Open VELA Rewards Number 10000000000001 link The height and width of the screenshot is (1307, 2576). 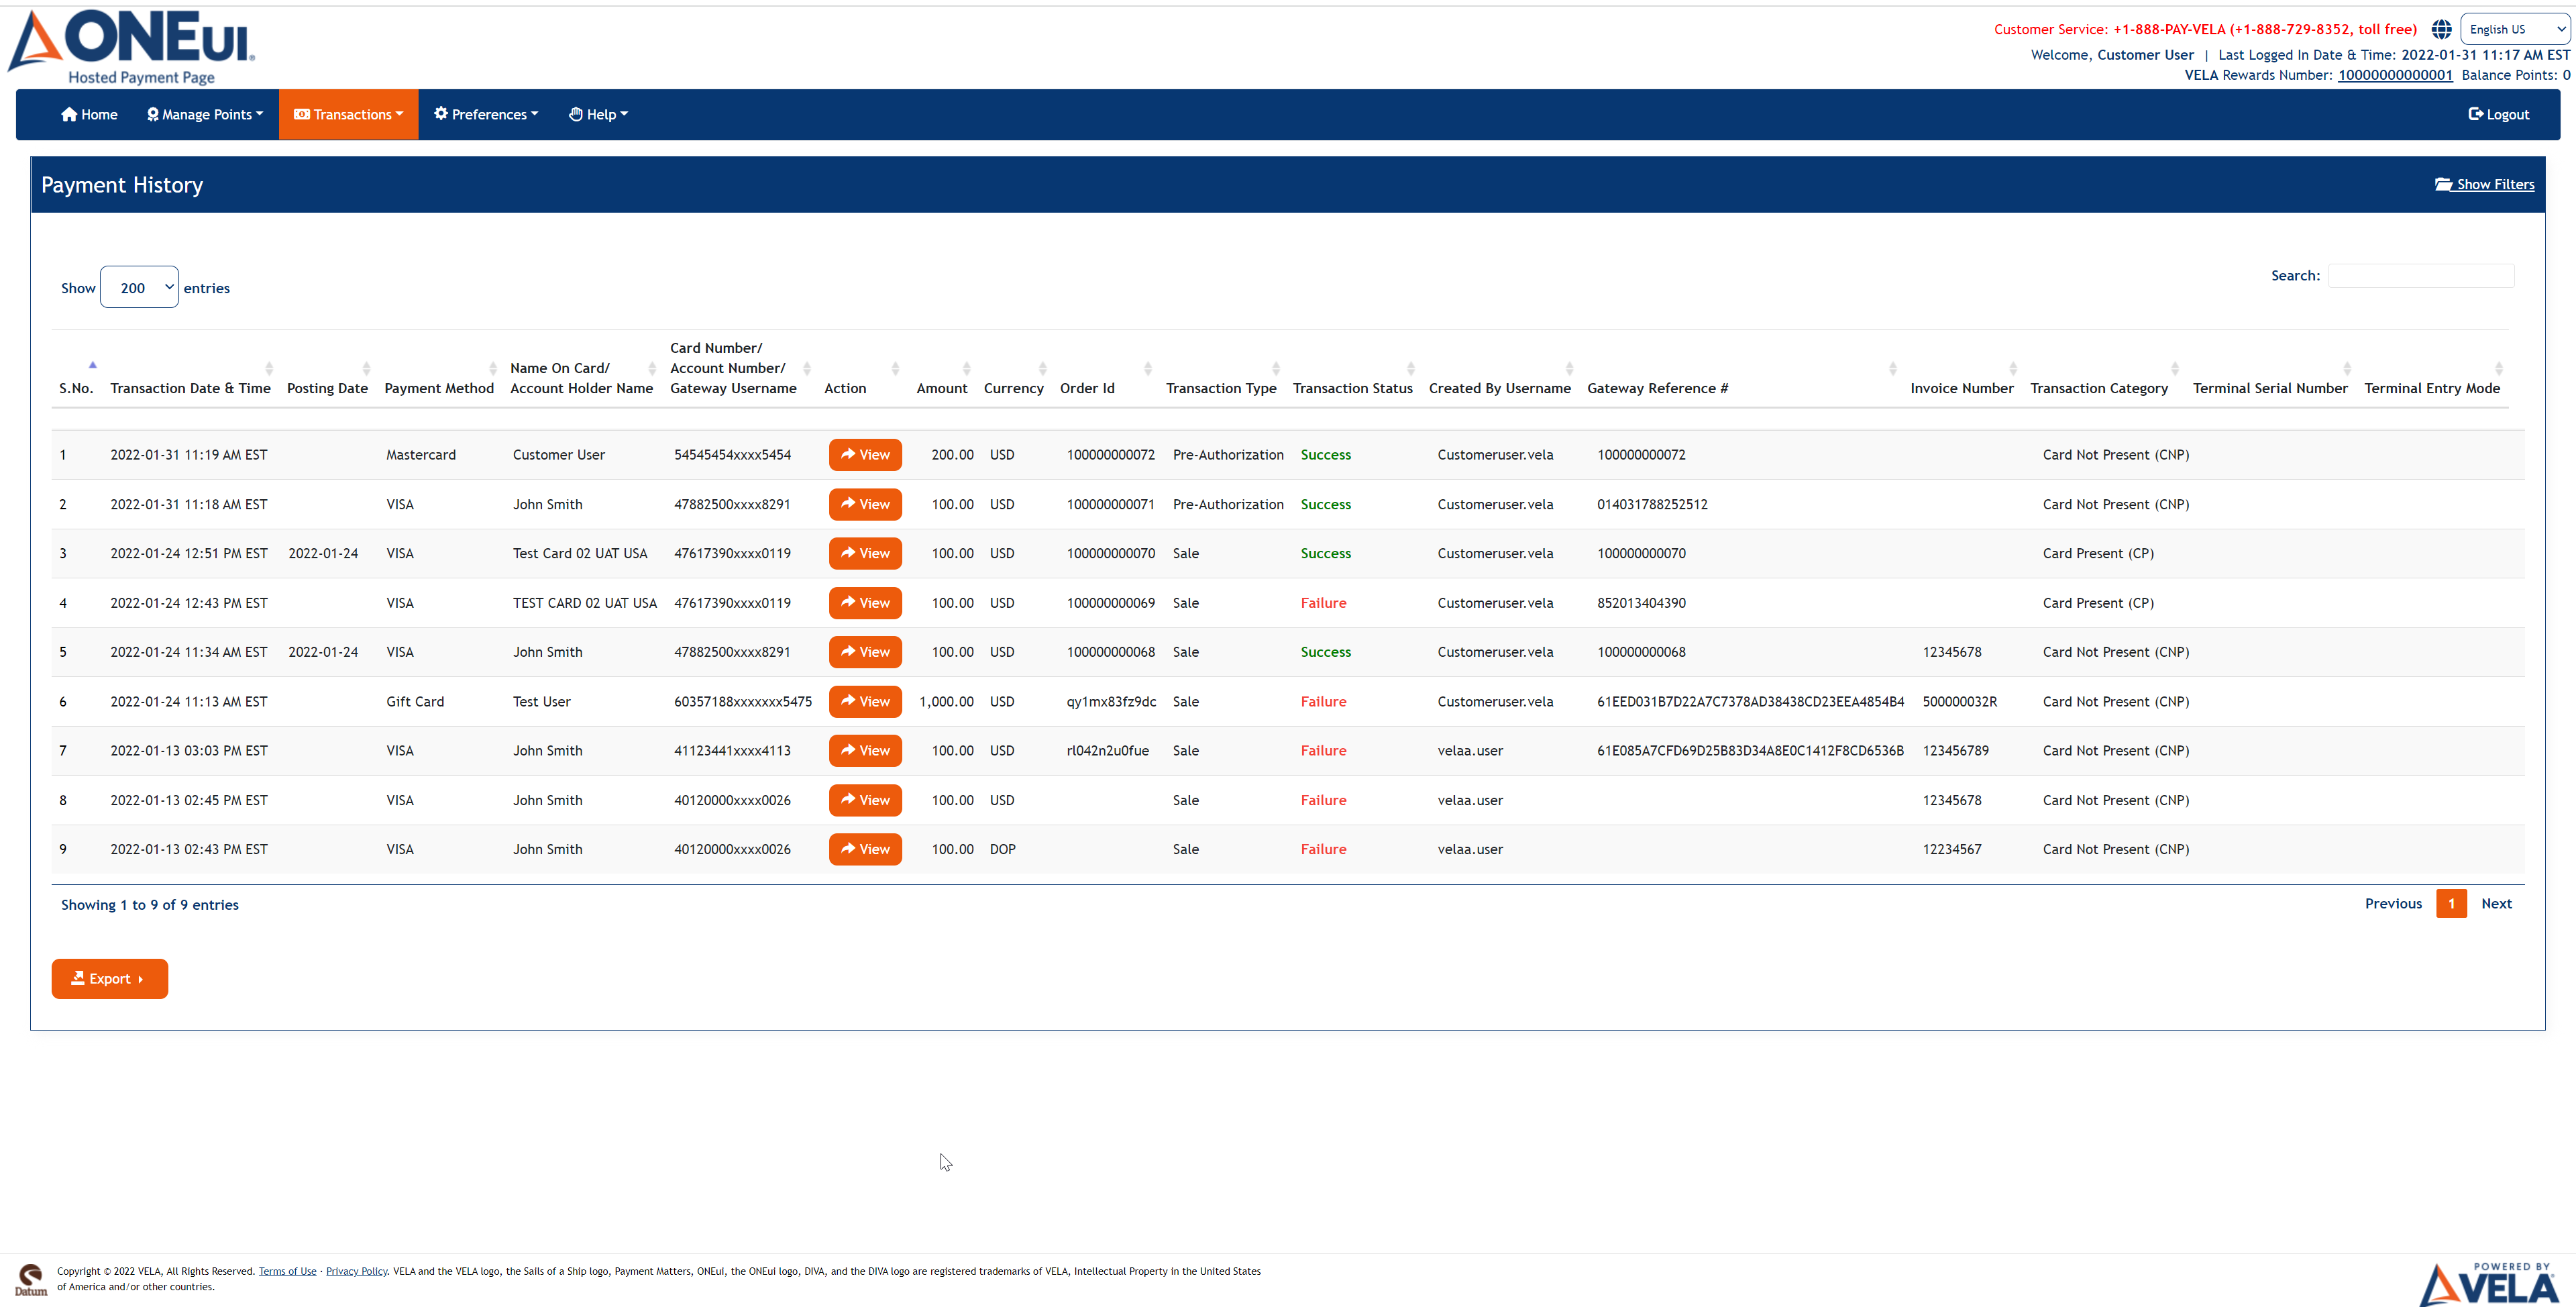click(2395, 75)
